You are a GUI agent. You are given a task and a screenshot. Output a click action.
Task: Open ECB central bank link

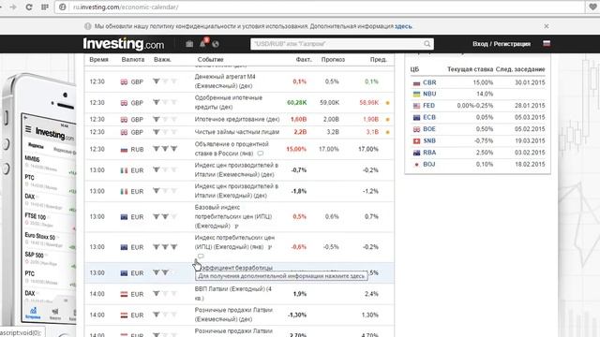tap(429, 117)
